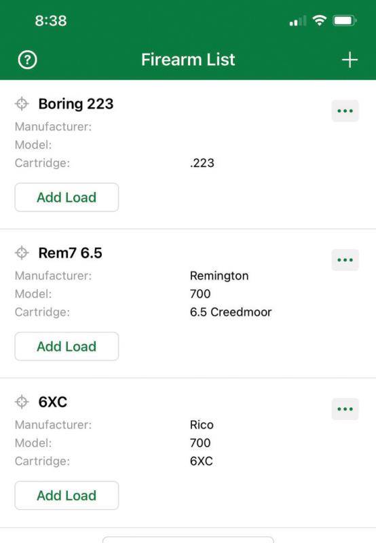This screenshot has height=543, width=376.
Task: Open the three-dot menu for Boring 223
Action: point(345,111)
